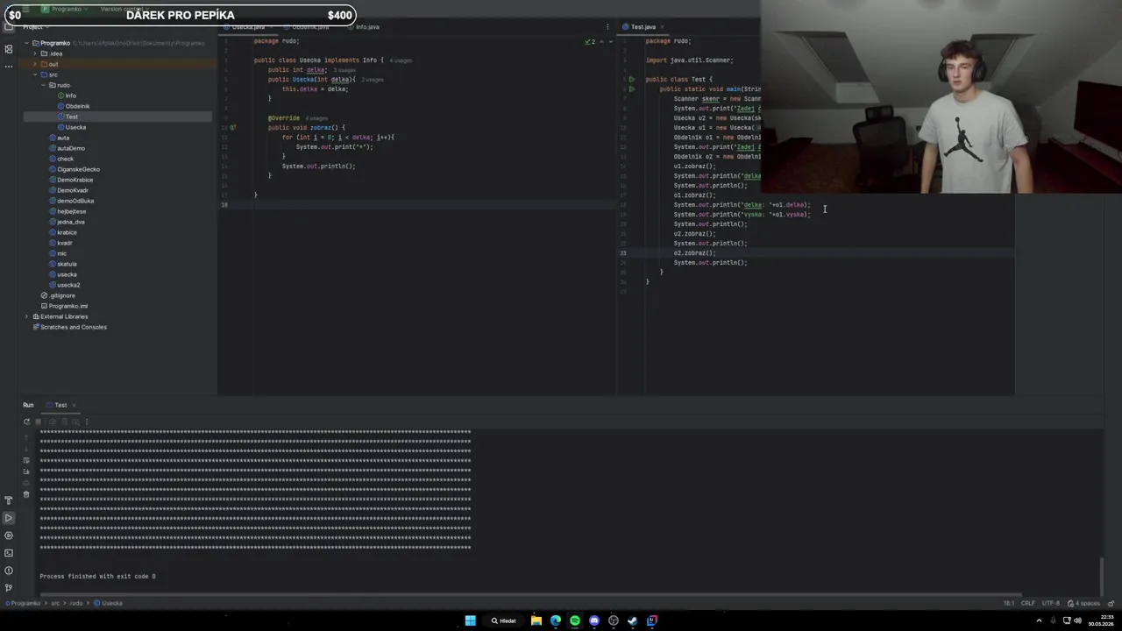Collapse the Programko root folder

pos(27,43)
